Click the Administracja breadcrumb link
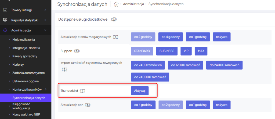 pos(133,4)
